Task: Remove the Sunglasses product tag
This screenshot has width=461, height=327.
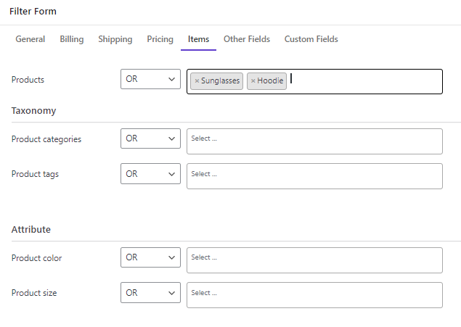Action: [x=197, y=81]
